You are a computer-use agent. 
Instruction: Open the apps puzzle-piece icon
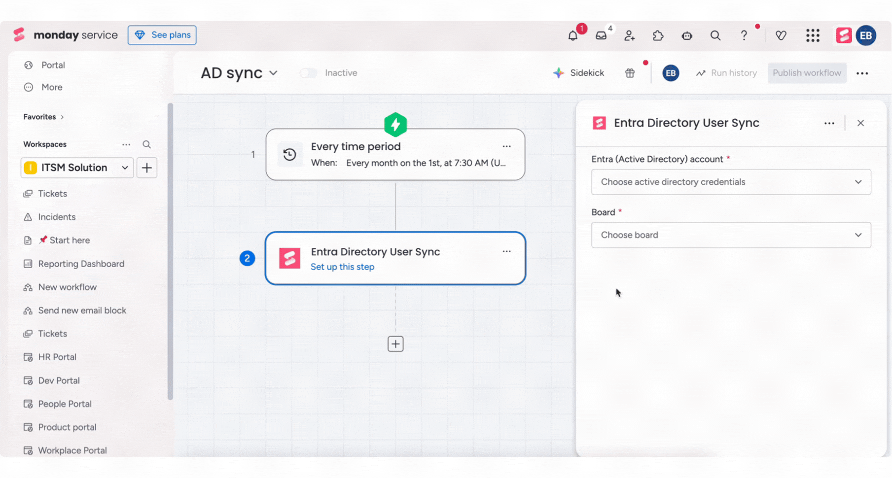click(x=658, y=35)
